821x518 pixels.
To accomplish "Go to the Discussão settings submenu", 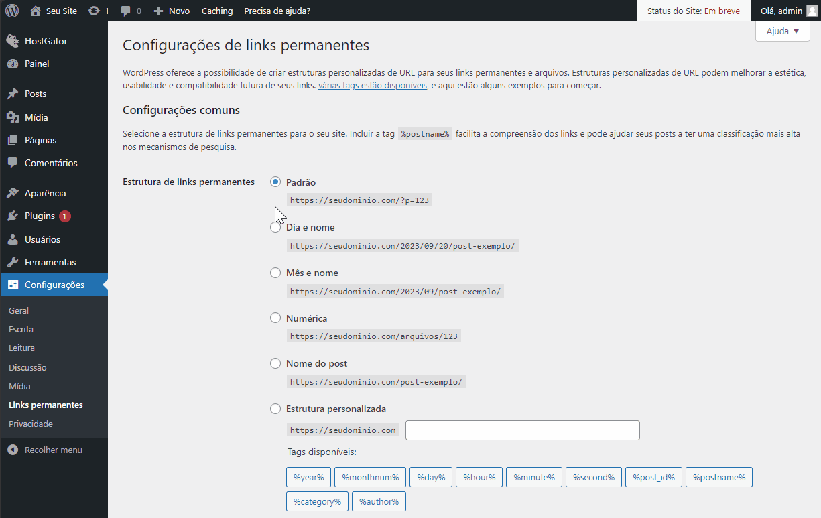I will [27, 367].
